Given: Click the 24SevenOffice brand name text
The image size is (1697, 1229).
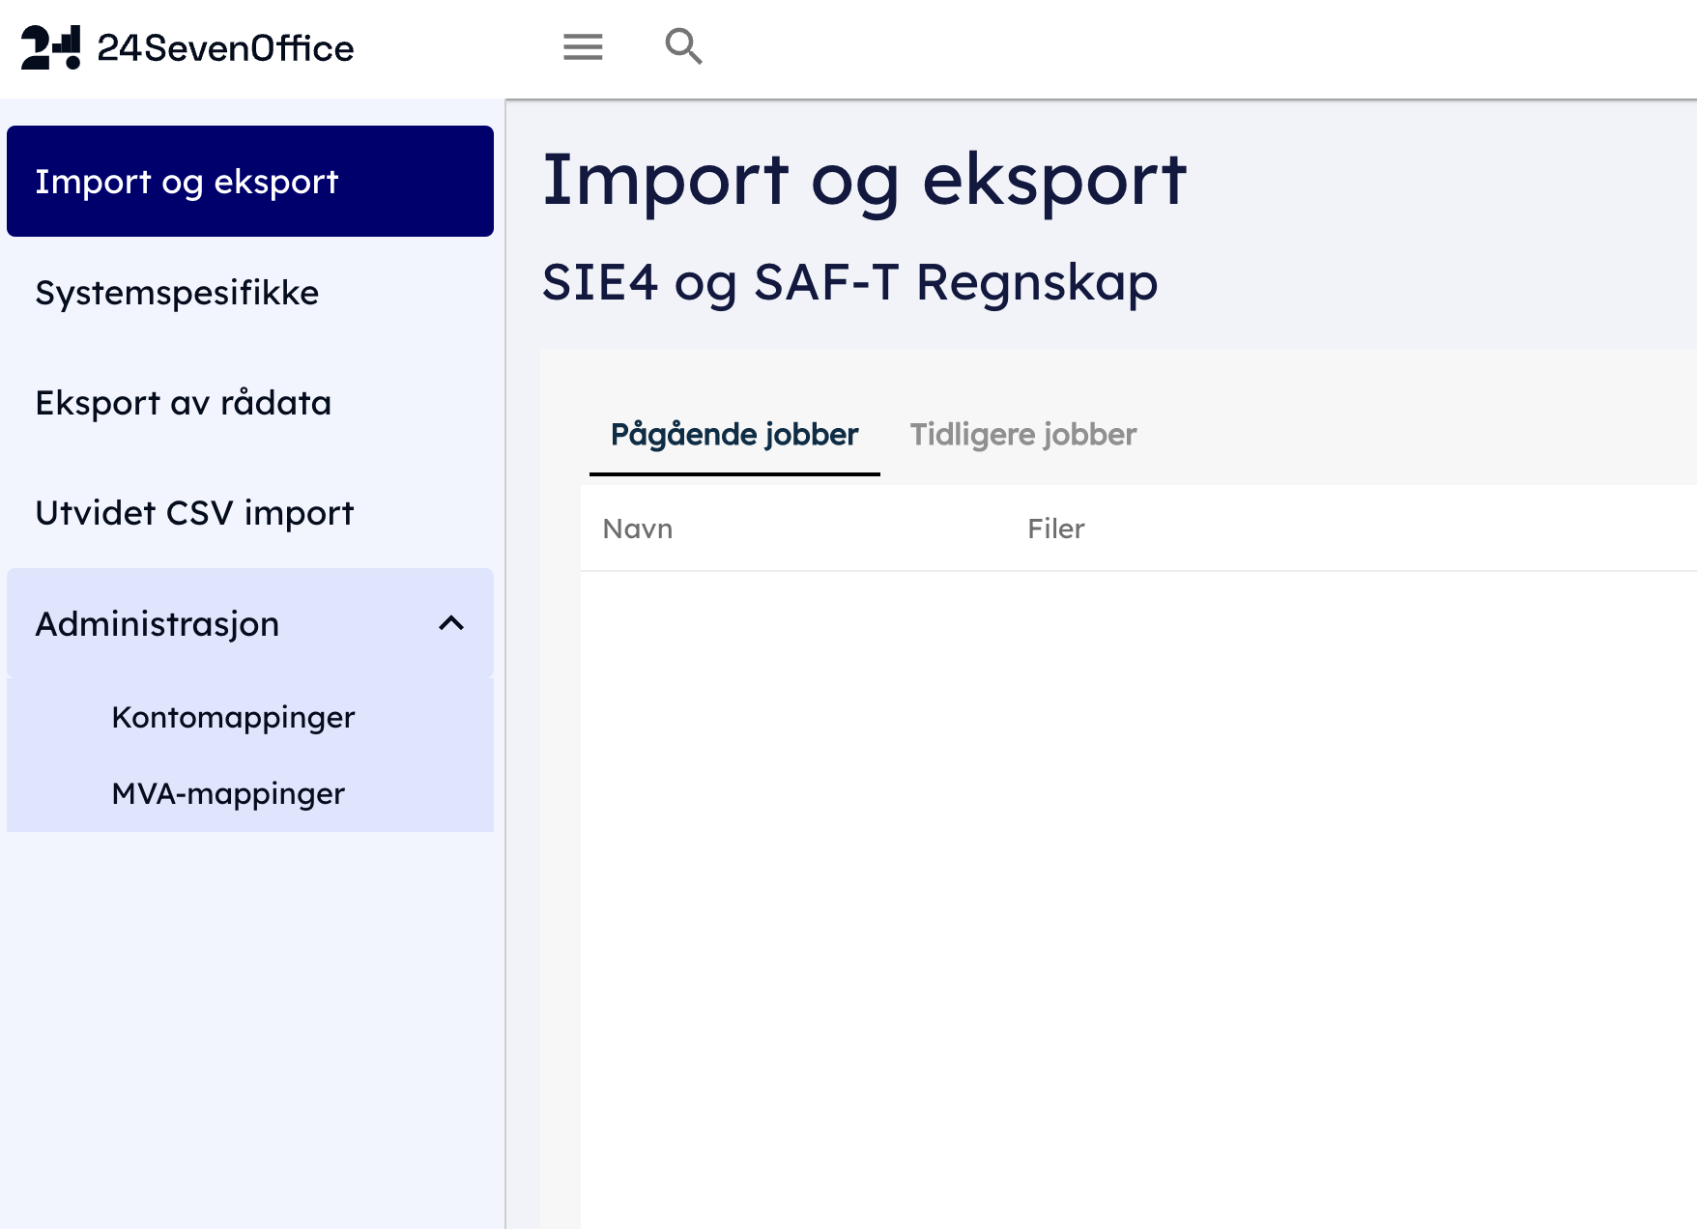Looking at the screenshot, I should 225,48.
